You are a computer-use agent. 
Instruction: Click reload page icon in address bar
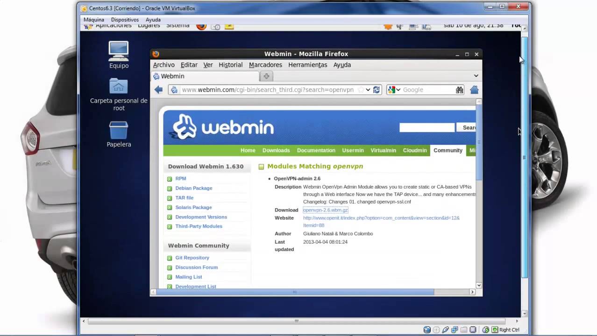(x=377, y=90)
